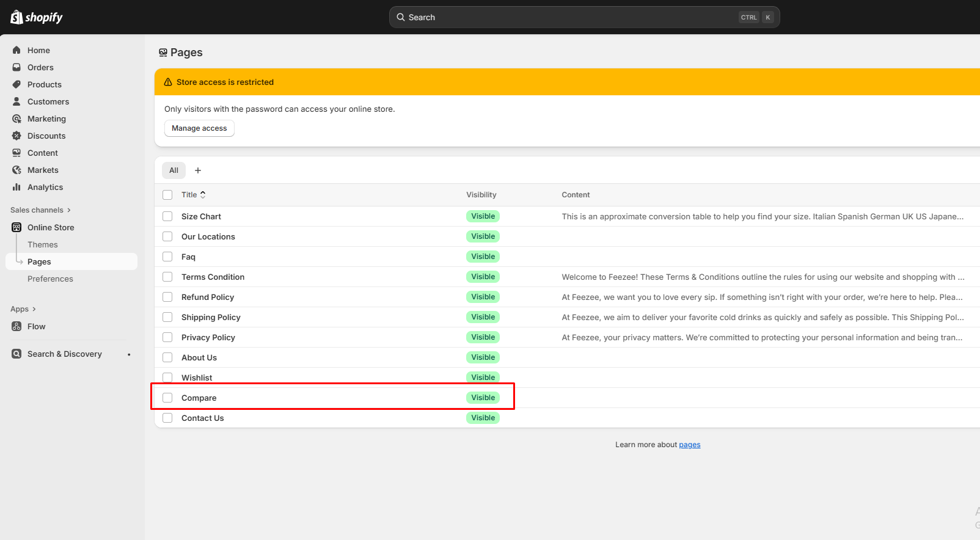Click the Analytics bar chart icon
This screenshot has width=980, height=540.
pos(16,187)
